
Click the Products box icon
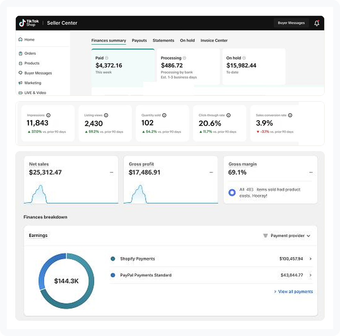click(x=20, y=63)
